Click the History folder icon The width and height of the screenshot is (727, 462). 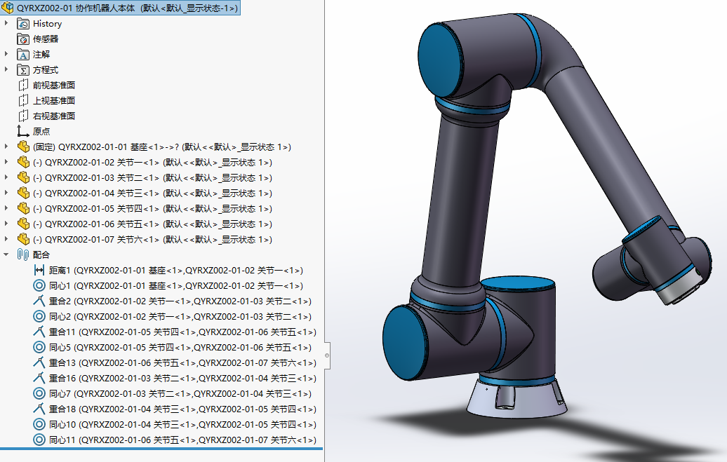23,24
